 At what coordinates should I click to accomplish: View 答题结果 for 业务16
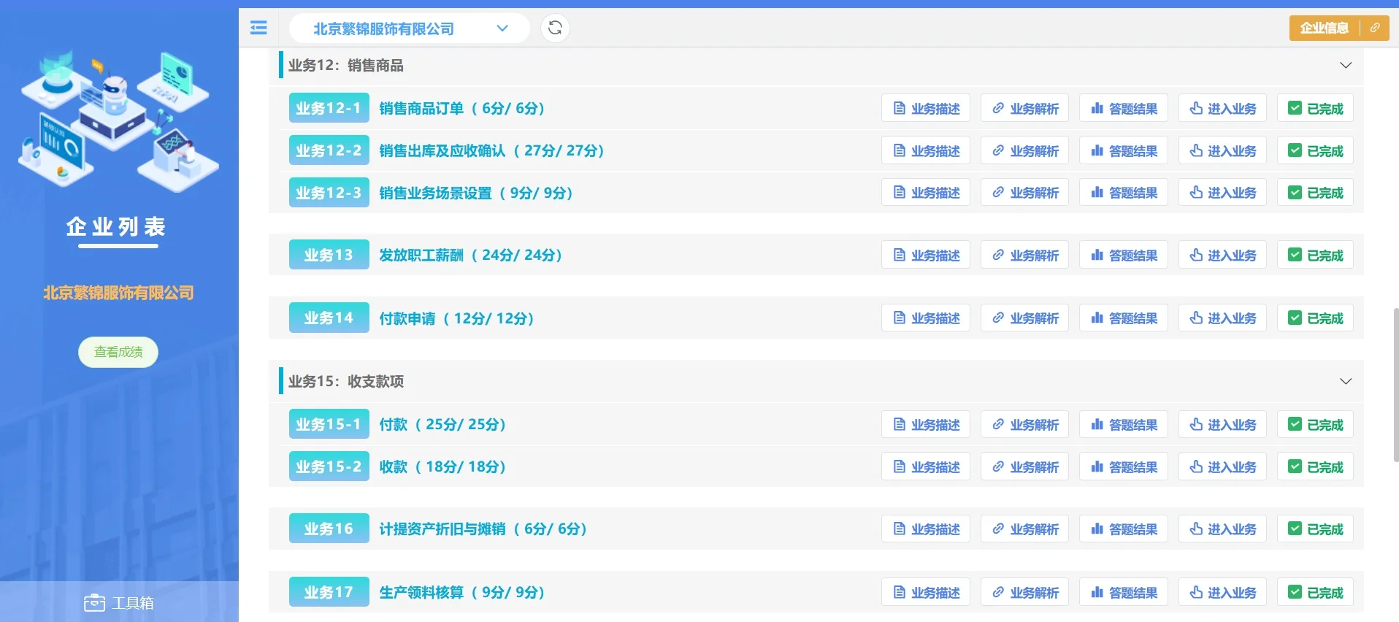tap(1124, 529)
